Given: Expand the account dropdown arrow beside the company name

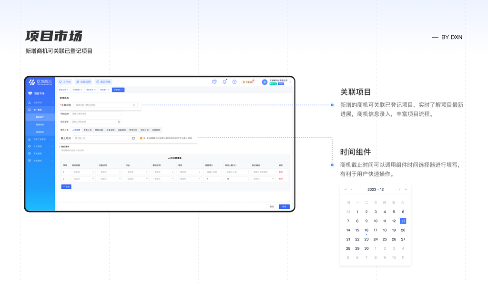Looking at the screenshot, I should pos(290,82).
